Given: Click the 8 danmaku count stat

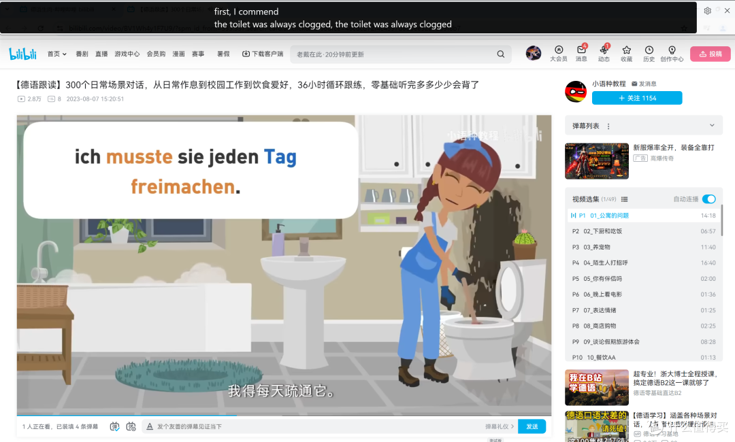Looking at the screenshot, I should [54, 99].
